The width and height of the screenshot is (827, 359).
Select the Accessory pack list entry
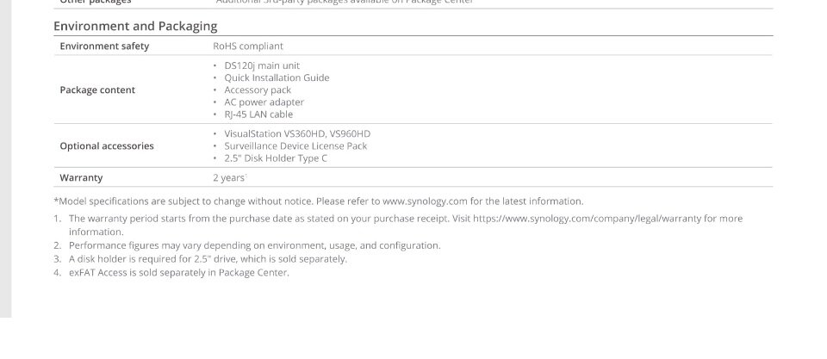(258, 90)
